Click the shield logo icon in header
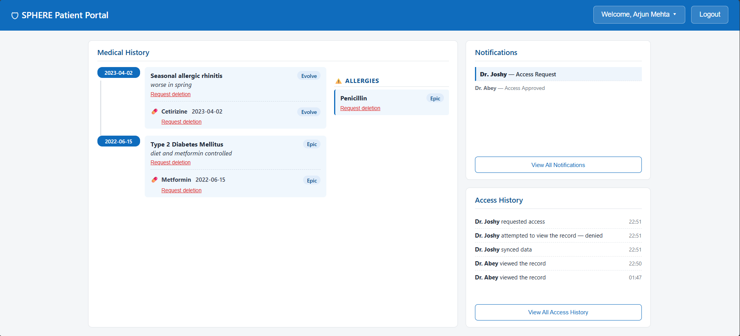Screen dimensions: 740x336 click(15, 16)
